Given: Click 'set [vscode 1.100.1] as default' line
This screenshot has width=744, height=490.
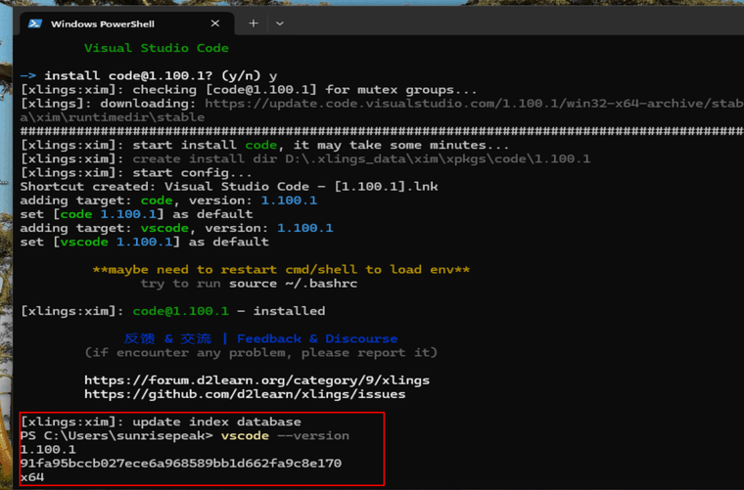Looking at the screenshot, I should (144, 242).
